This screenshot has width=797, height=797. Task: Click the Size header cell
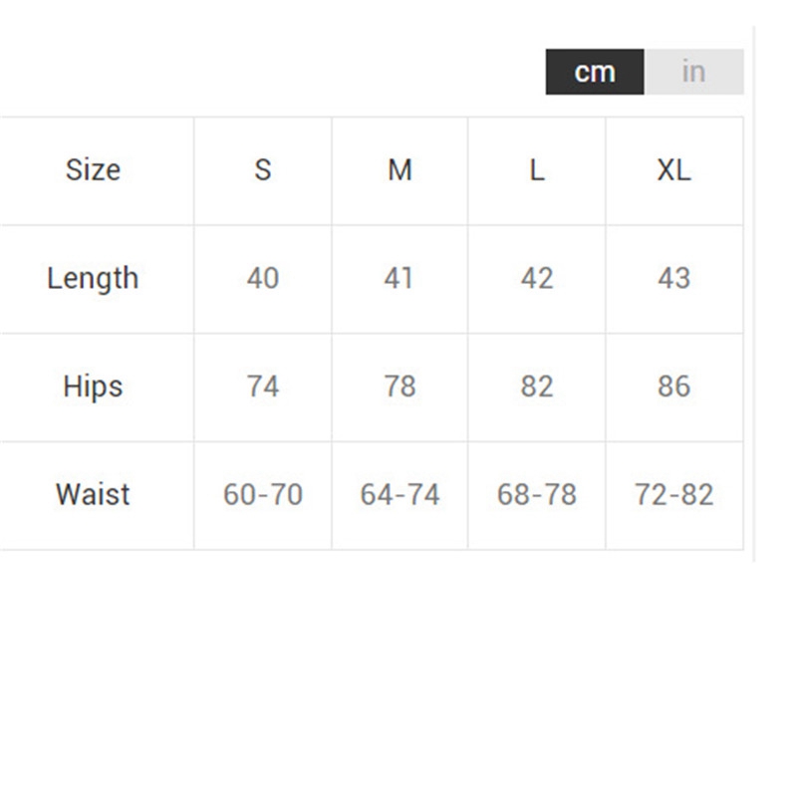coord(93,170)
